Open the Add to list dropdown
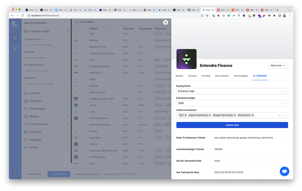302x191 pixels. coord(278,65)
